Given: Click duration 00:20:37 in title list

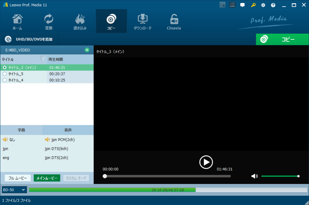Looking at the screenshot, I should pos(57,74).
